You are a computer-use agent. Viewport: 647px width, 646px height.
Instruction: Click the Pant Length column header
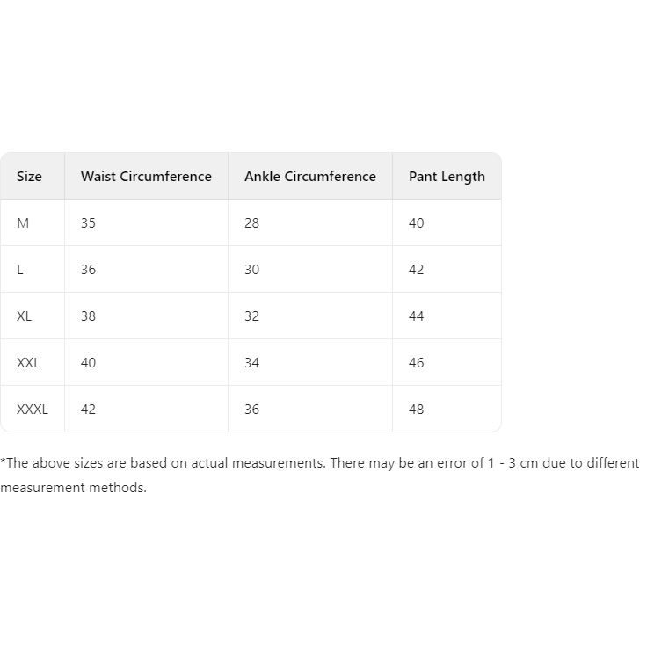click(x=447, y=177)
